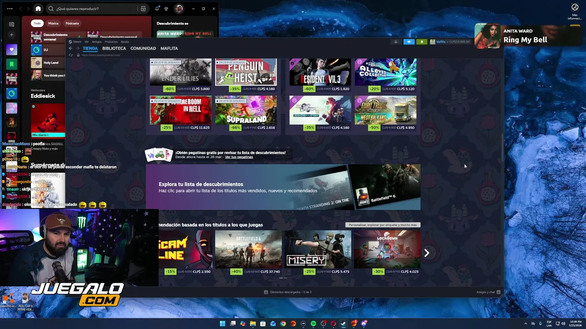Viewport: 586px width, 329px height.
Task: Click Windows Start button
Action: pyautogui.click(x=222, y=324)
